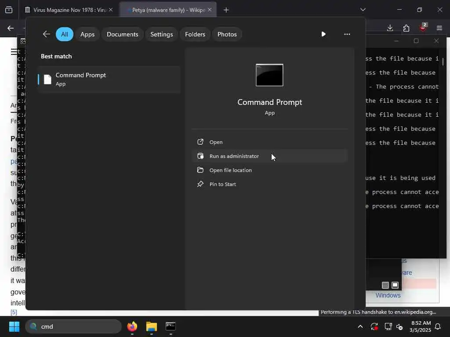Click the right console window scrollbar
This screenshot has height=337, width=450.
(x=443, y=61)
